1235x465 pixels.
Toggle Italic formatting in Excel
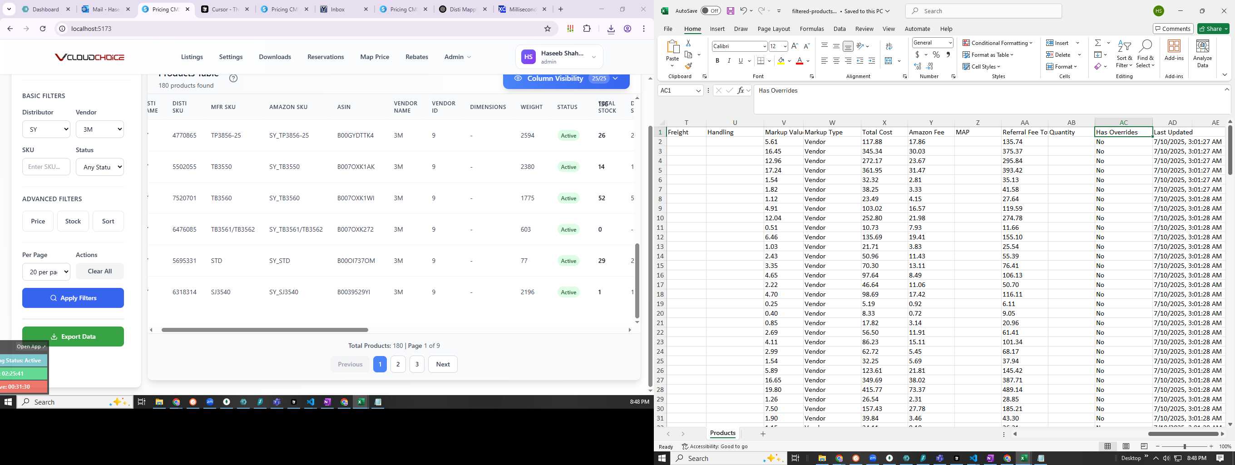click(x=729, y=60)
